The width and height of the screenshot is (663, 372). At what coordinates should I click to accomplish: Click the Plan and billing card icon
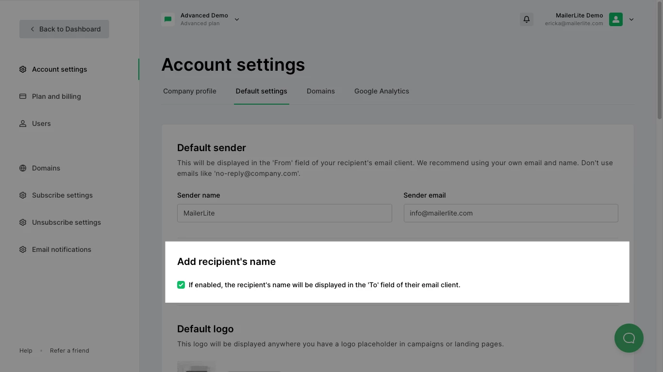pyautogui.click(x=23, y=96)
